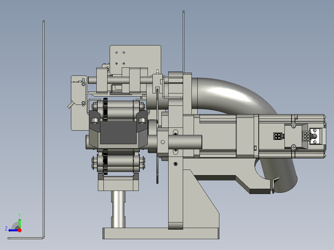Select the tall thin vertical rod at top

pyautogui.click(x=183, y=42)
